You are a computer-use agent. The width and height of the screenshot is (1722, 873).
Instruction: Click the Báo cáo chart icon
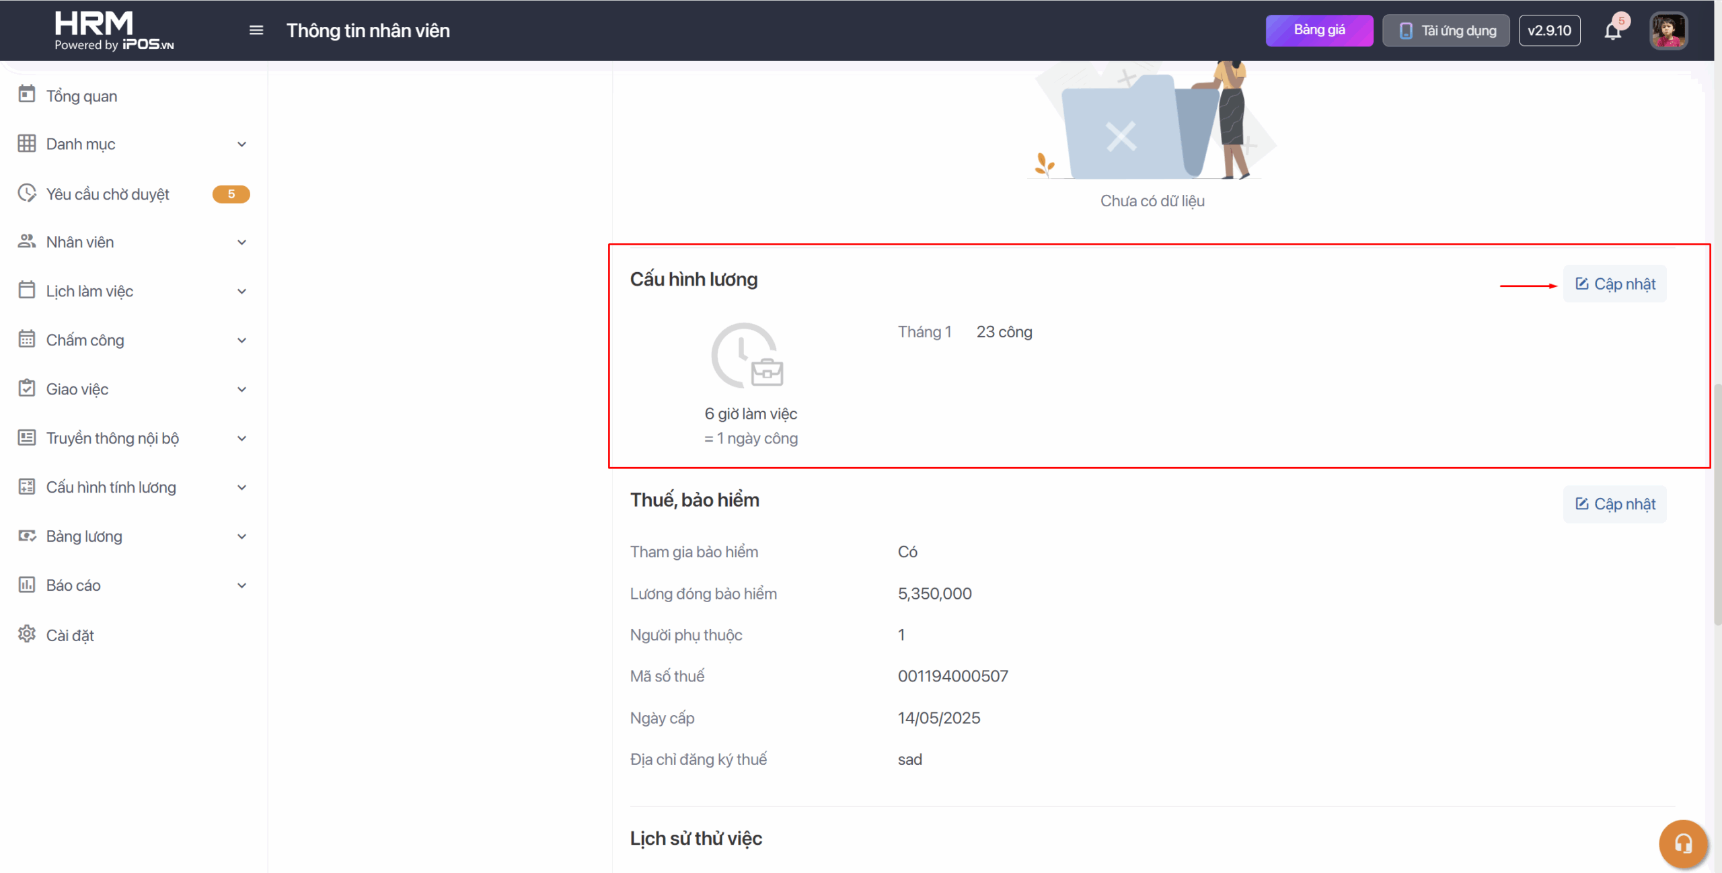click(x=27, y=585)
